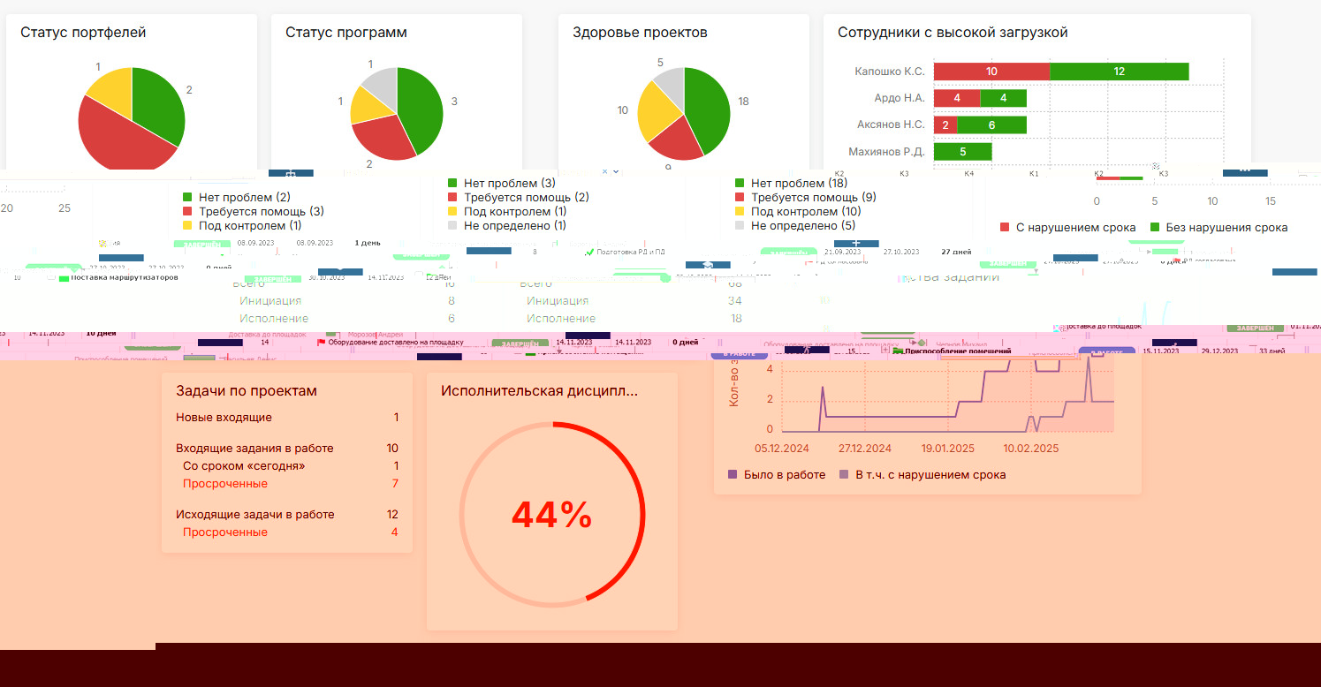Click the green marker beside "Поставка маршрутизаторов"
1321x687 pixels.
64,277
